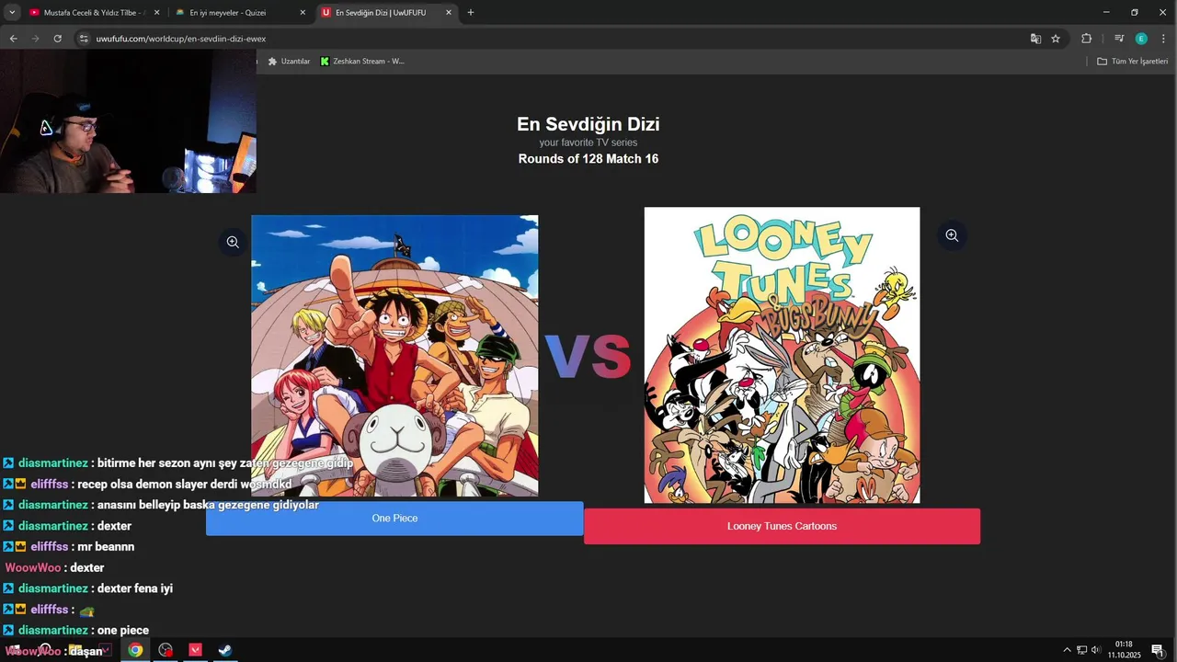Click the streamer webcam overlay
Viewport: 1177px width, 662px height.
pyautogui.click(x=128, y=121)
